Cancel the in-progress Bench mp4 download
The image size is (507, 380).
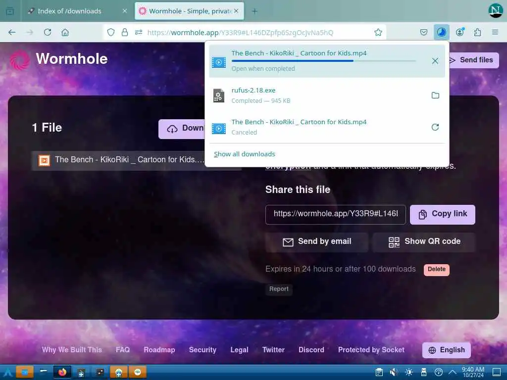tap(435, 61)
